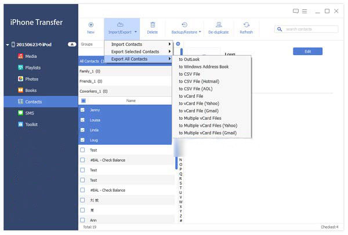
Task: Maximize the iPhone Transfer window
Action: click(x=327, y=11)
